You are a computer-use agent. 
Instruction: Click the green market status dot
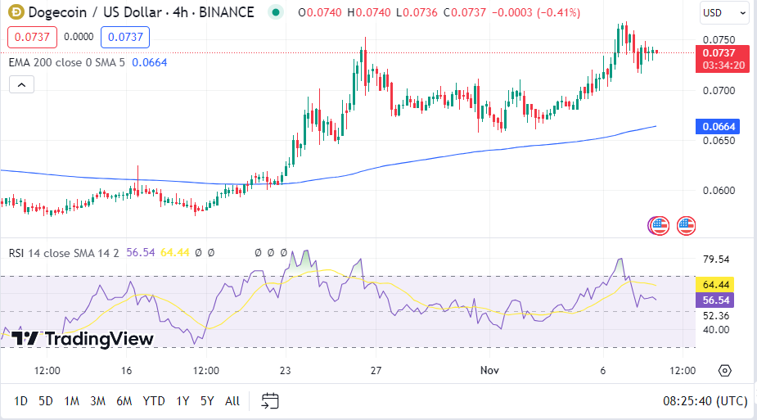tap(275, 12)
